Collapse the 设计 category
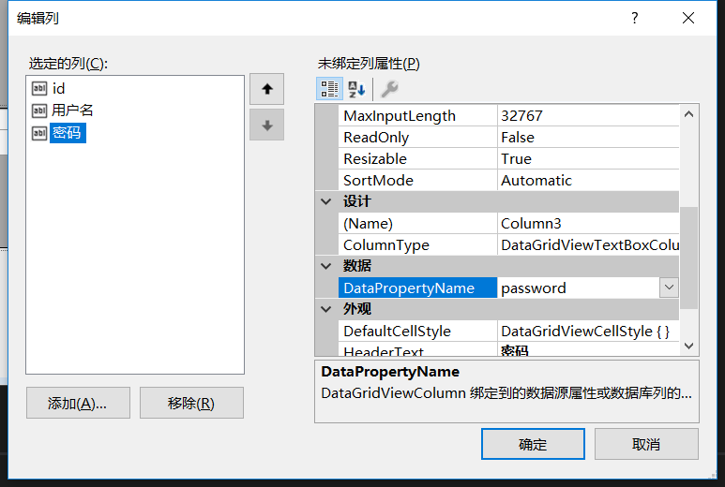725x487 pixels. (326, 201)
